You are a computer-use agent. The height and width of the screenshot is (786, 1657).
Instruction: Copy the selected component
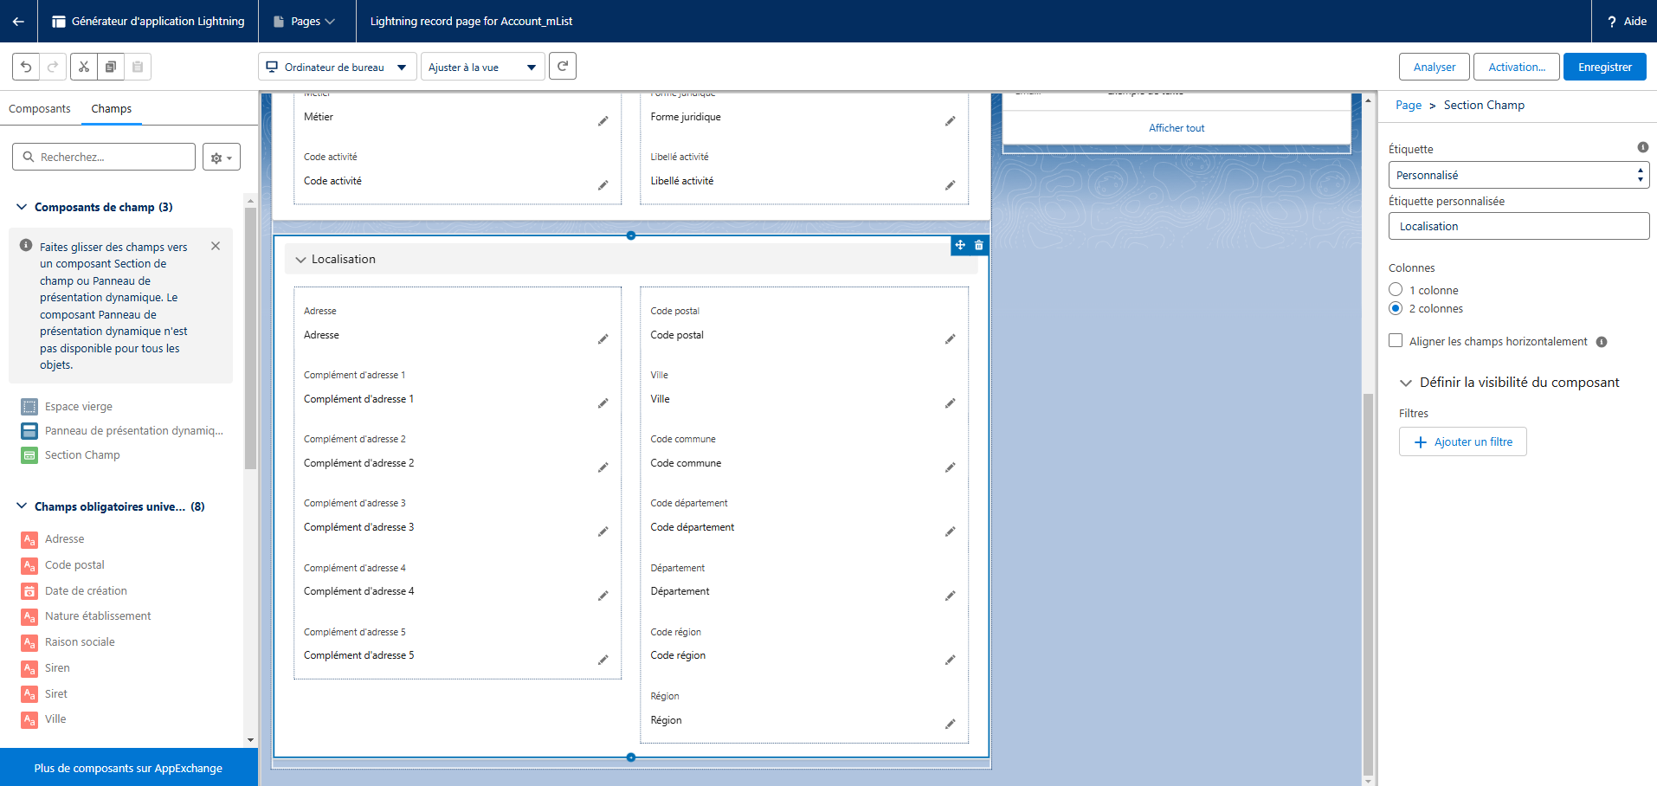coord(111,67)
